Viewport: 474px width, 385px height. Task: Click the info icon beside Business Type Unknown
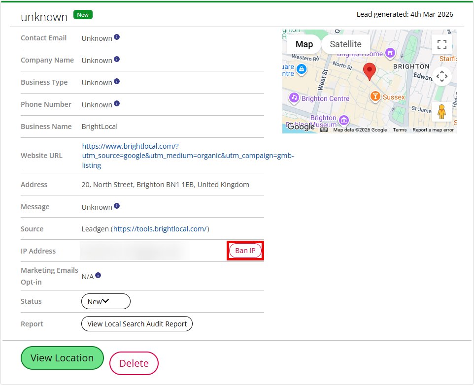click(117, 81)
